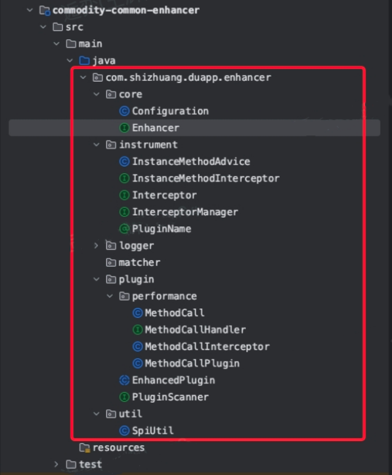Expand the logger package
The image size is (392, 475).
coord(96,245)
